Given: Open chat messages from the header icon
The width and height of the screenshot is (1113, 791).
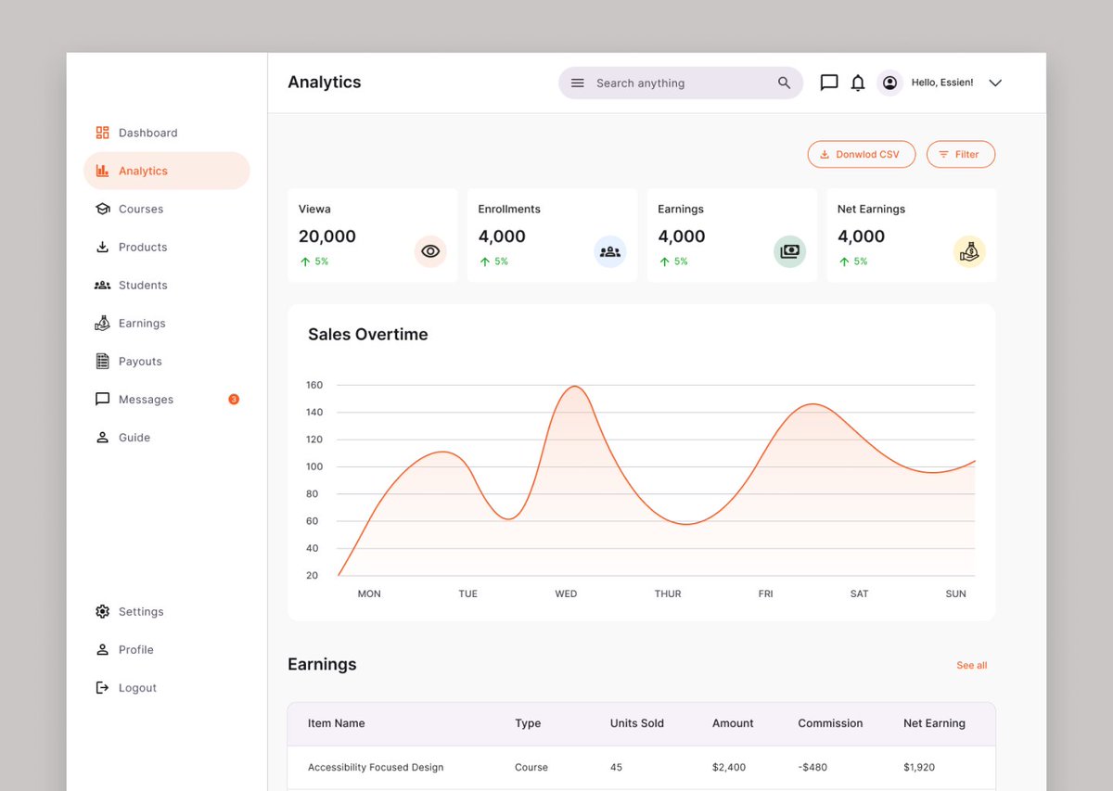Looking at the screenshot, I should [x=829, y=83].
